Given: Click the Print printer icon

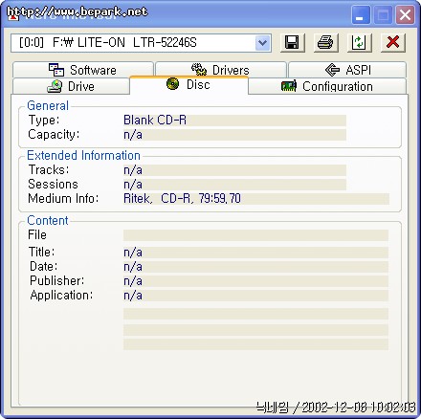Looking at the screenshot, I should point(325,42).
